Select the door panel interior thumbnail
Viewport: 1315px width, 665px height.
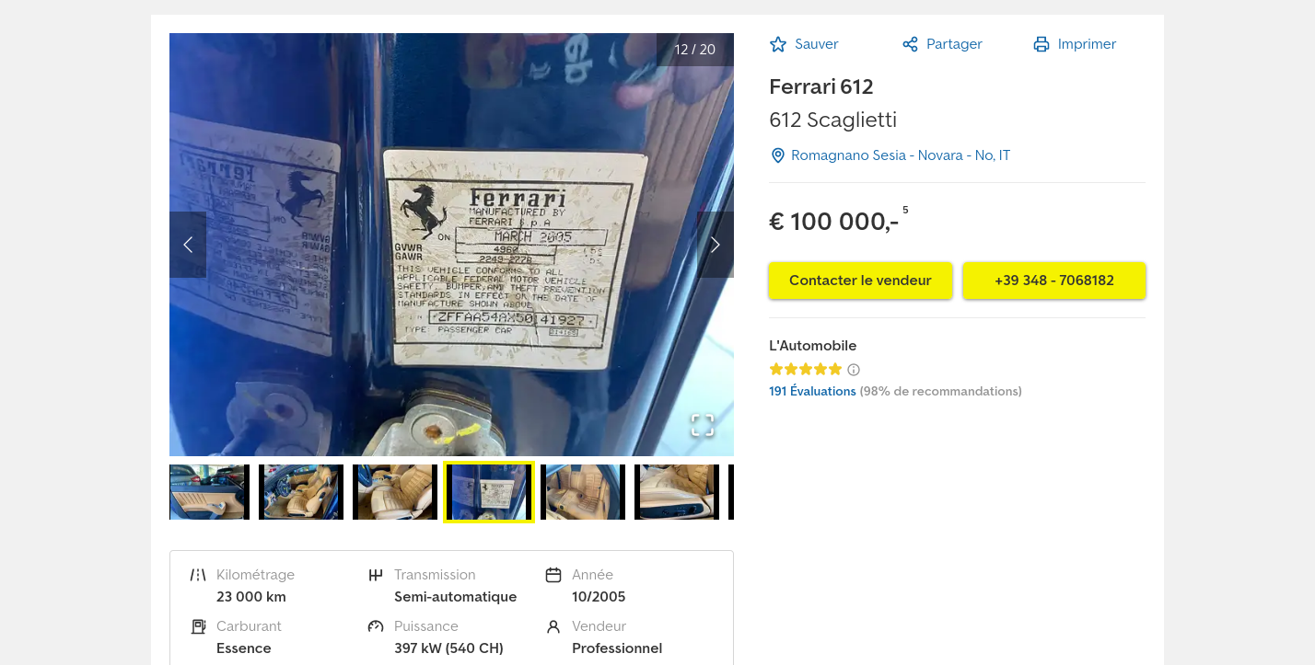[209, 492]
